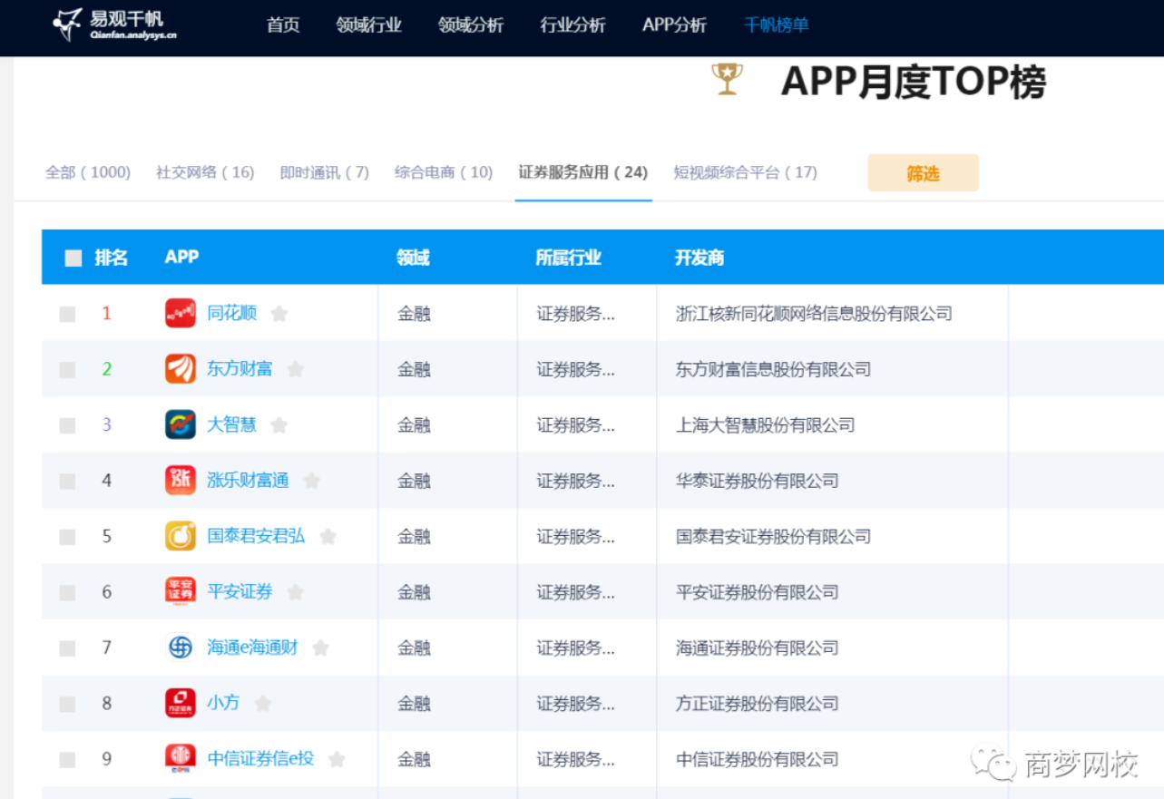Click developer 上海大智慧股份有限公司
Screen dimensions: 1164x799
coord(766,424)
